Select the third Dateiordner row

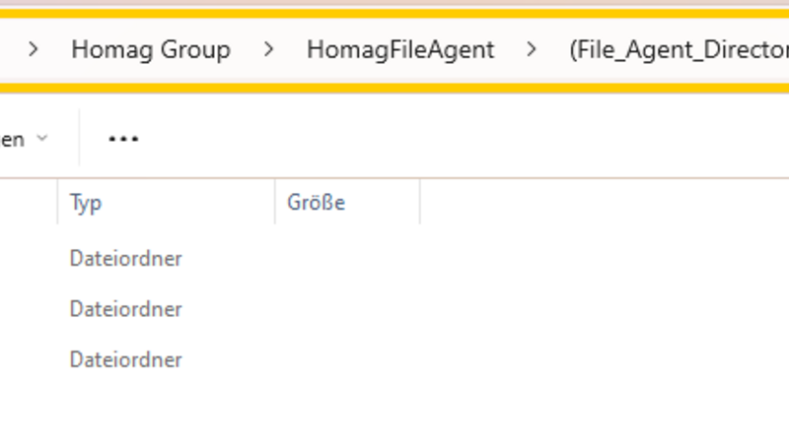point(394,359)
